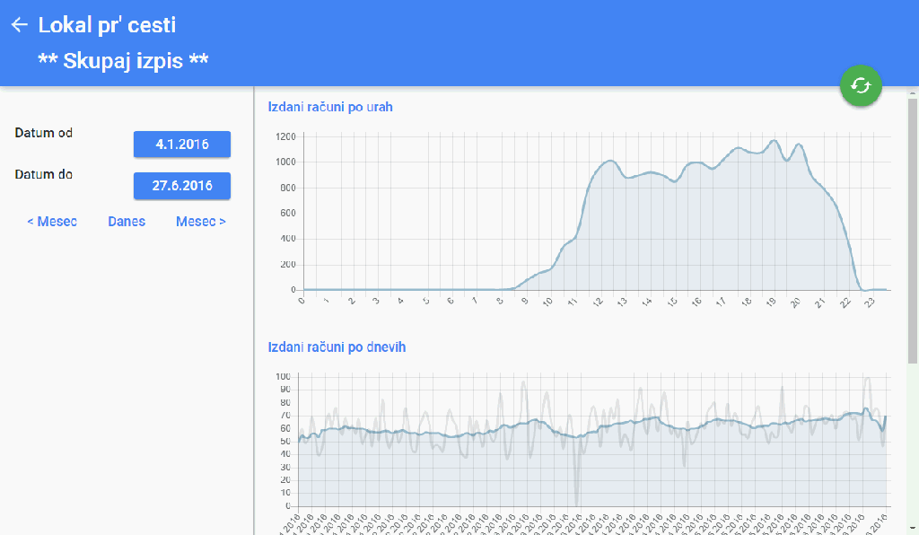Click the hourly chart peak around hour 12
This screenshot has height=535, width=919.
click(610, 161)
